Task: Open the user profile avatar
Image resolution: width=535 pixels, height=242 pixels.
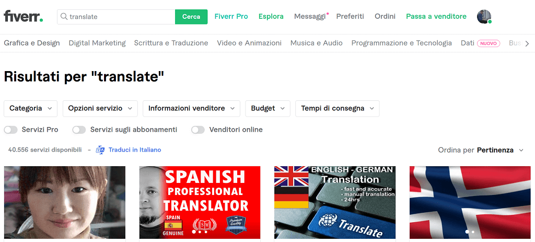Action: click(x=484, y=17)
